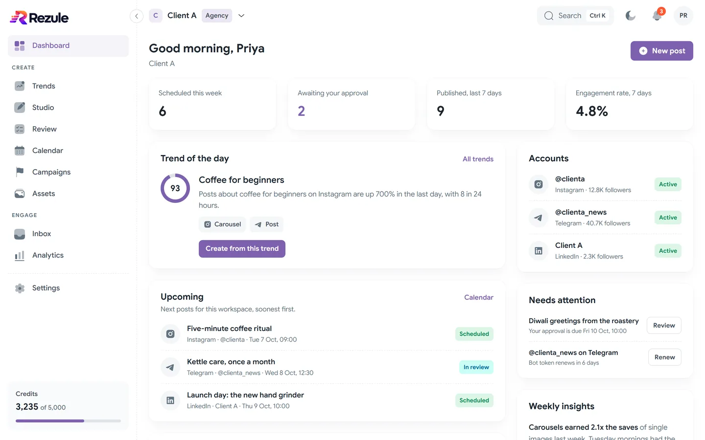
Task: Click the credits usage progress bar
Action: [69, 421]
